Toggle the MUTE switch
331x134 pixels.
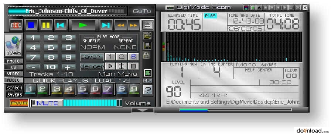click(47, 103)
